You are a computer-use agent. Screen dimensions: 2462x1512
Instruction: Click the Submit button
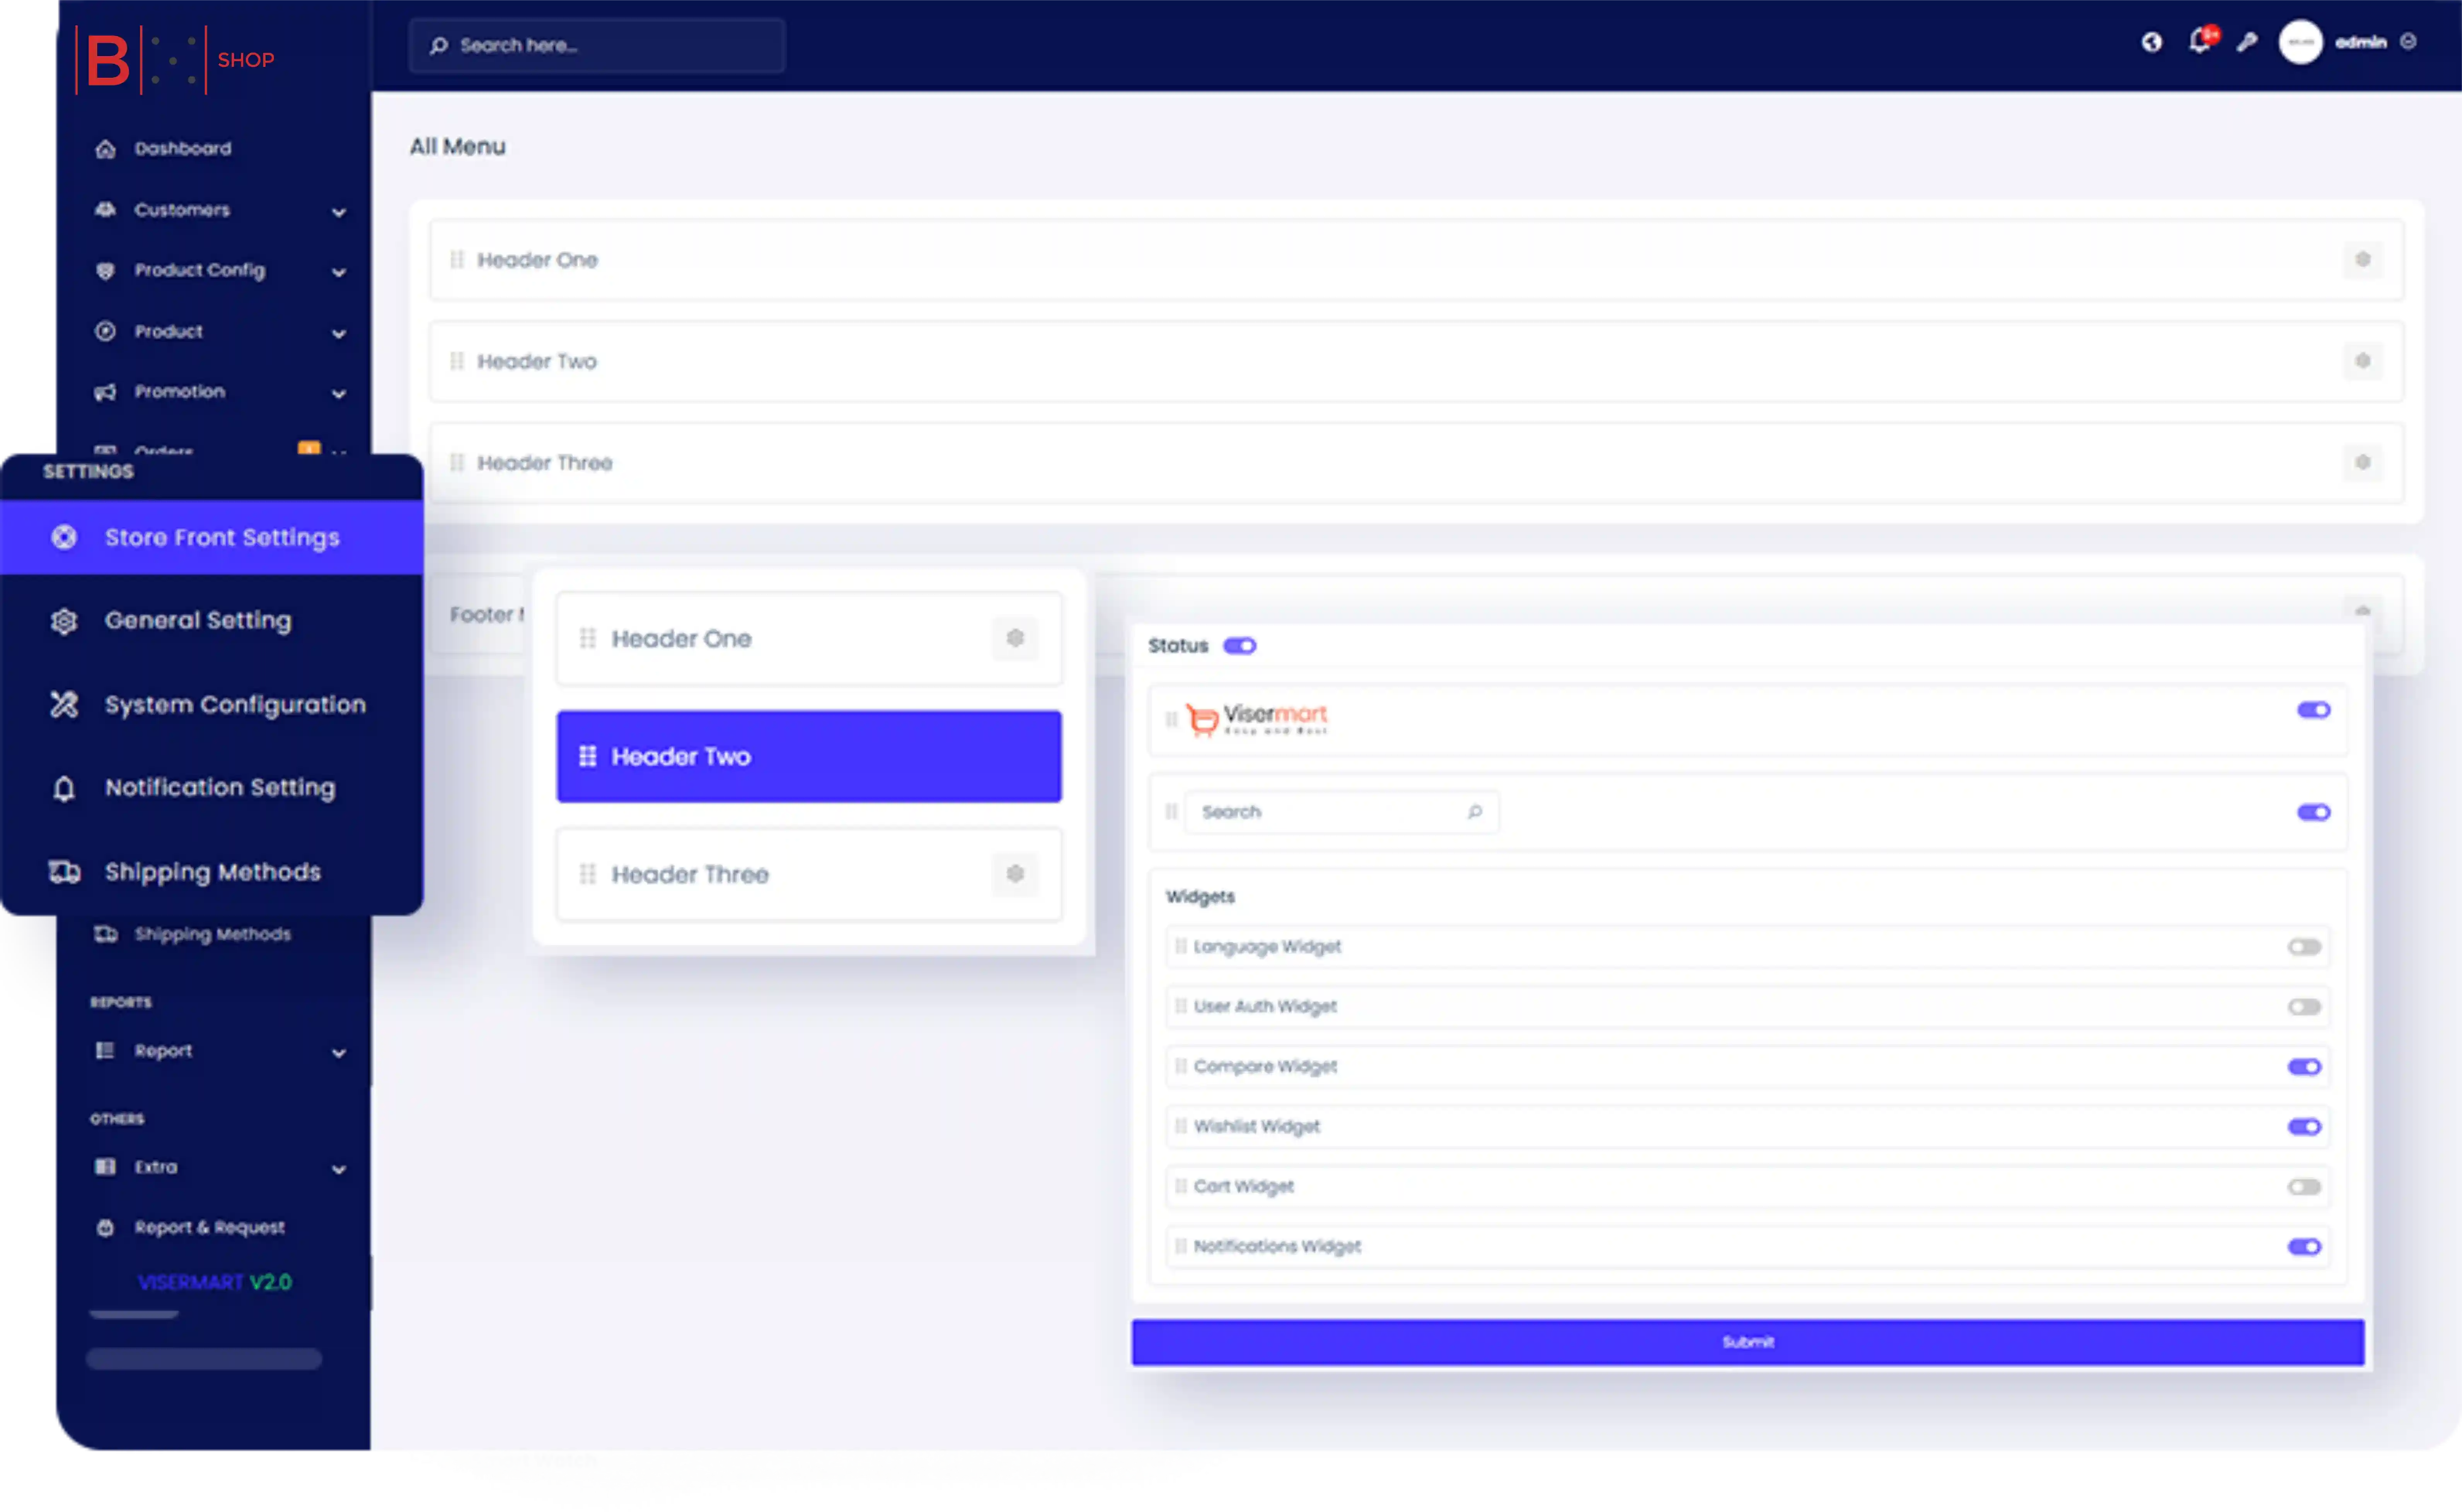click(x=1746, y=1342)
